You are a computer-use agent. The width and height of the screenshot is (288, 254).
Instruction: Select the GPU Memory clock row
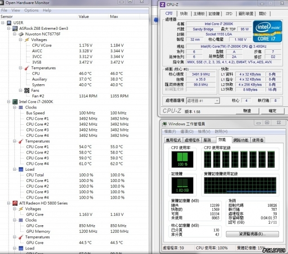[74, 231]
